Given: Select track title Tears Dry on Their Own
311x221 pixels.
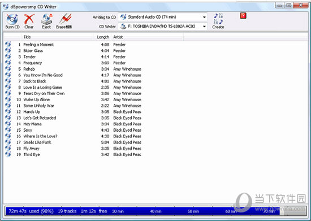Looking at the screenshot, I should click(44, 94).
